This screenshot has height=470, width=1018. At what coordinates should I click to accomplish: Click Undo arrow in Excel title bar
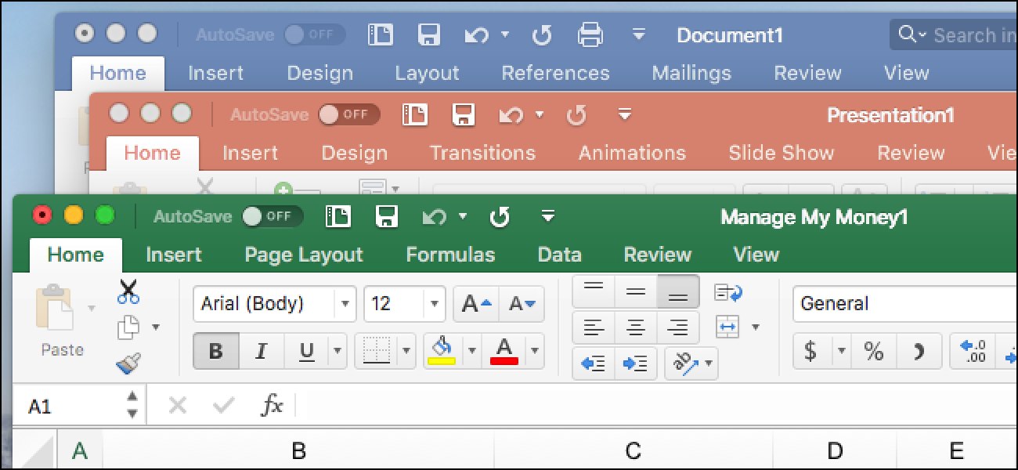coord(434,217)
